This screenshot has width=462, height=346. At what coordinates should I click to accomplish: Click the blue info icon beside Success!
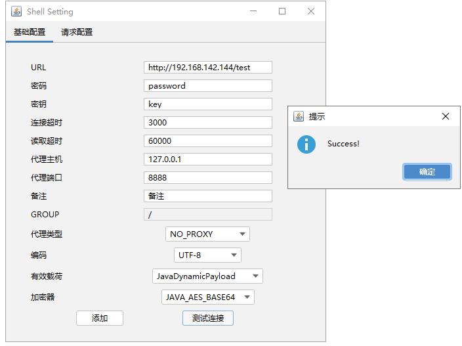[306, 144]
